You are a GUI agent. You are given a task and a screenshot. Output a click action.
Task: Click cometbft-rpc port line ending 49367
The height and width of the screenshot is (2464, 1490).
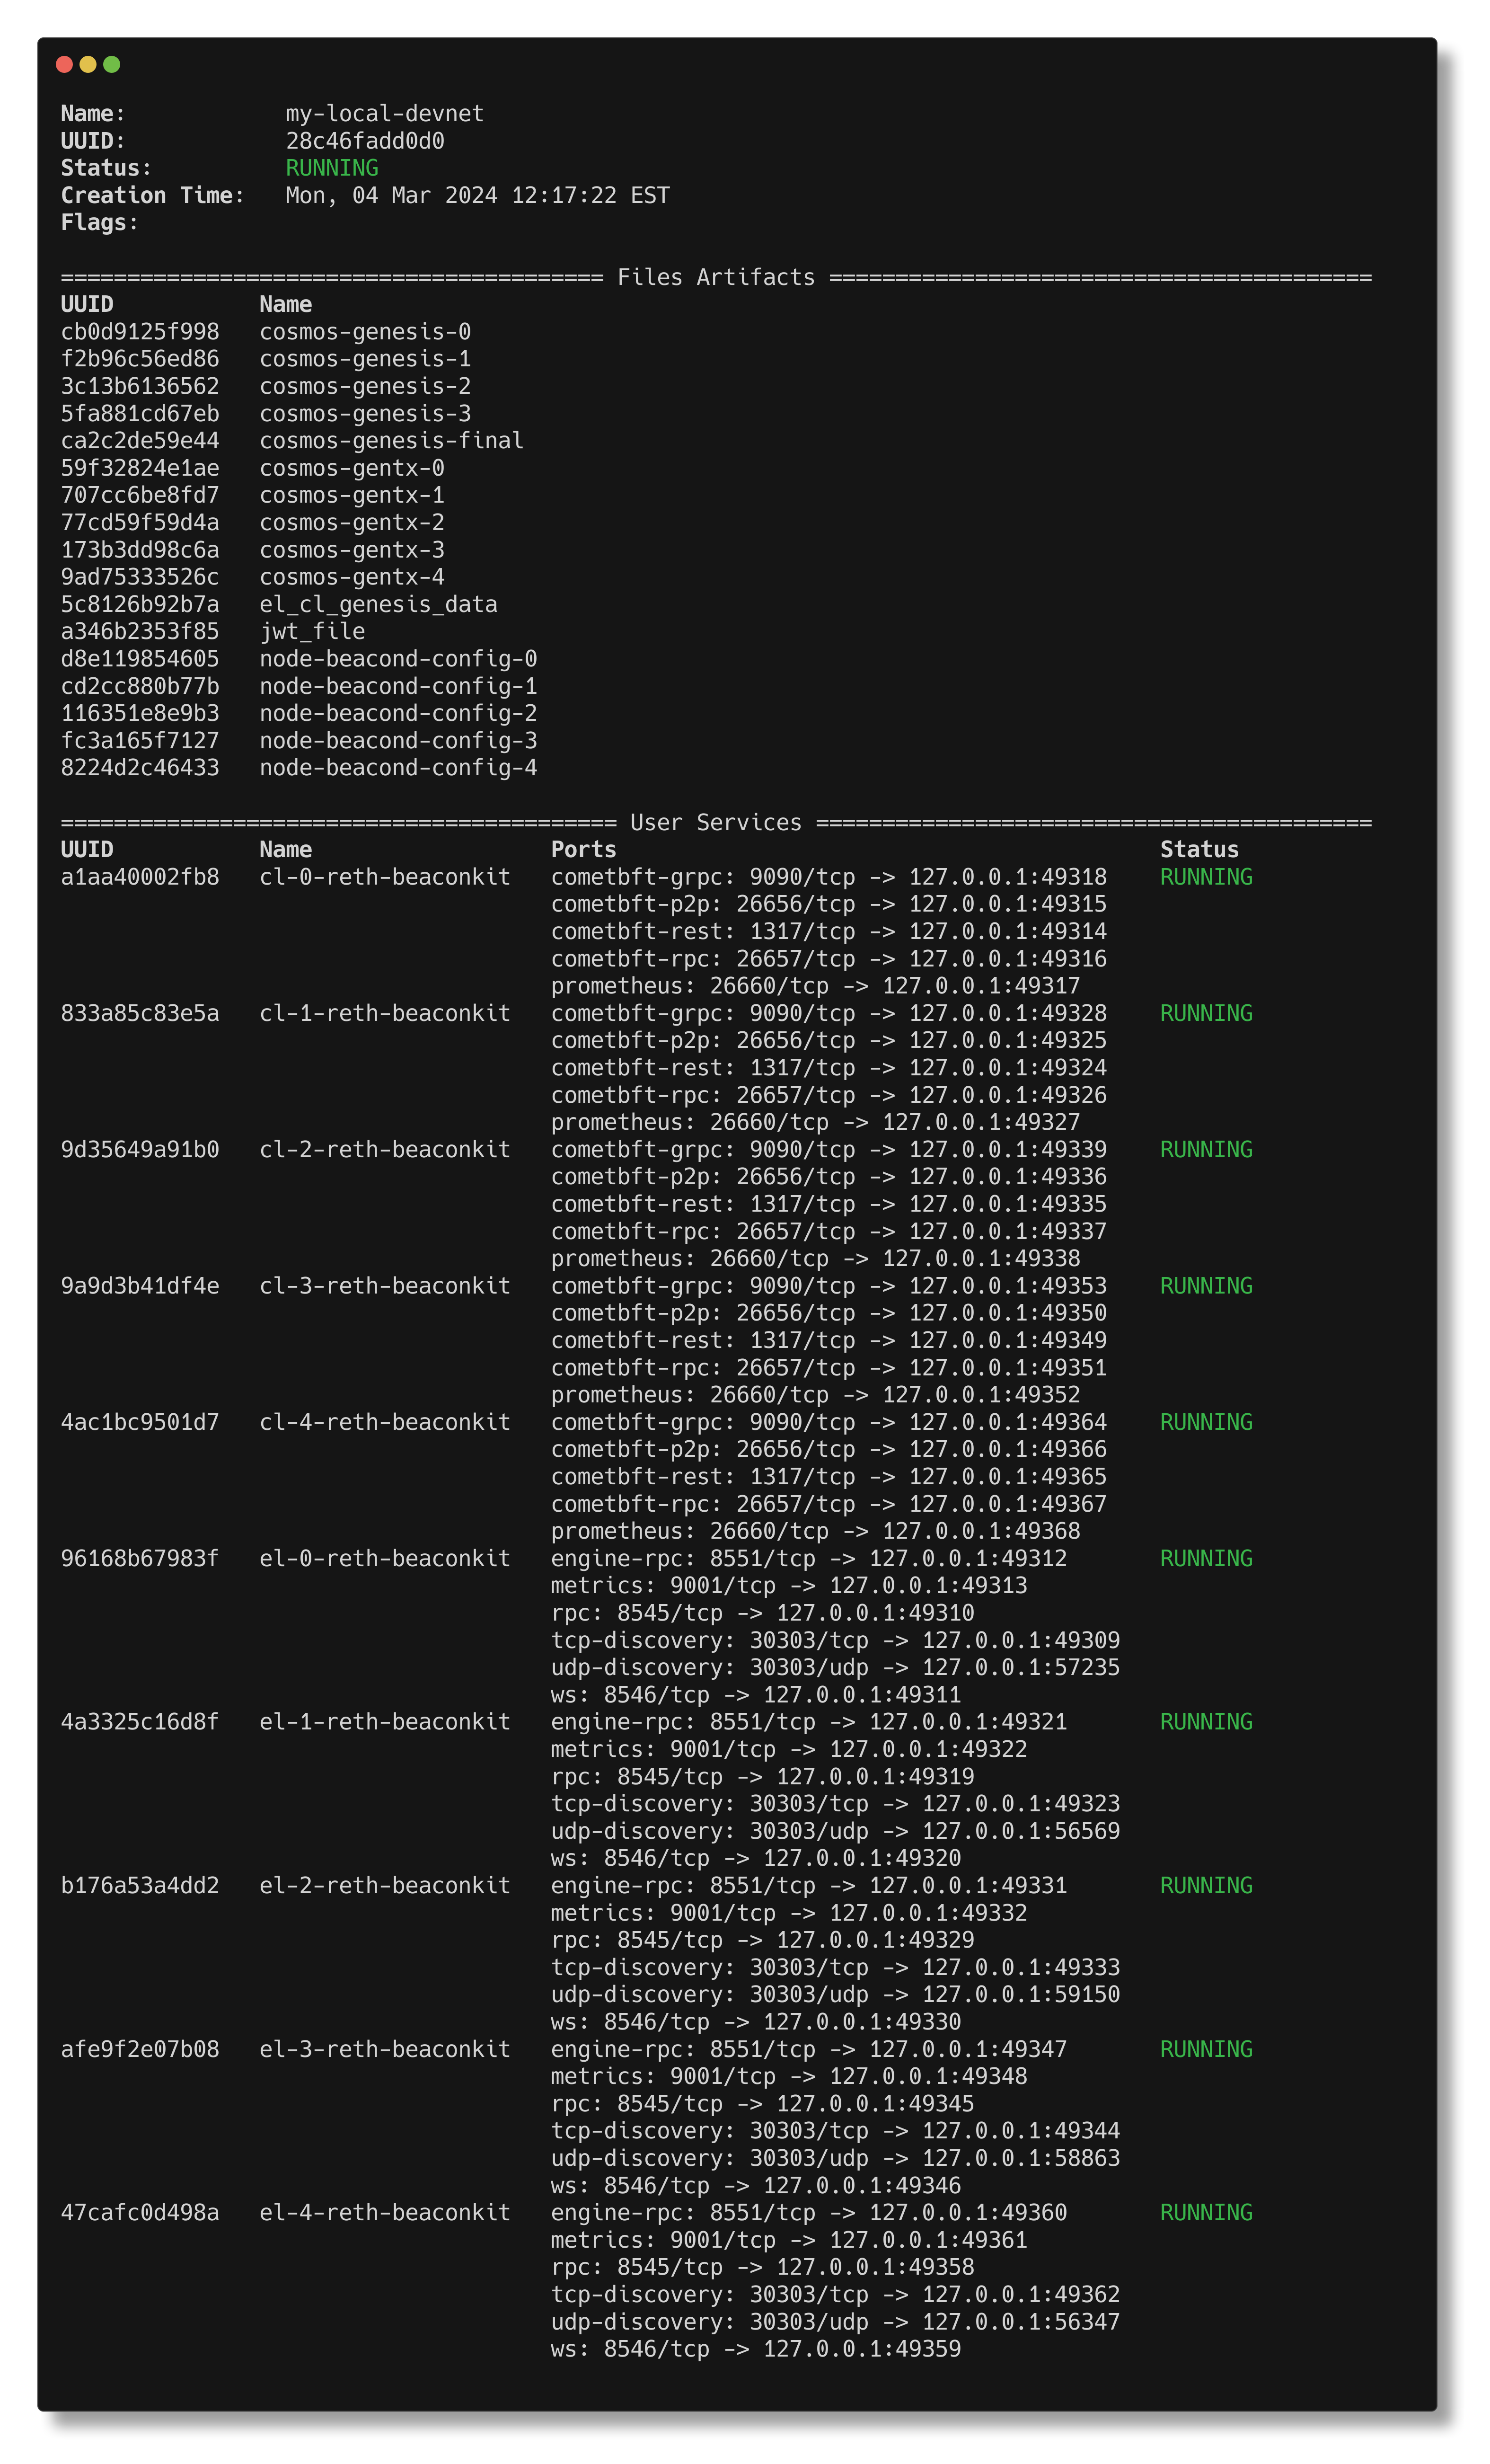[829, 1503]
